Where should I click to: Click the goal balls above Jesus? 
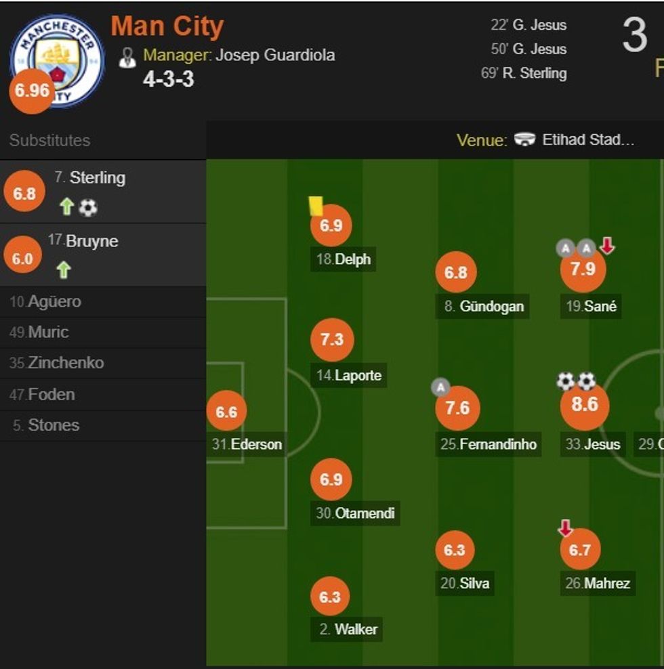pyautogui.click(x=576, y=381)
